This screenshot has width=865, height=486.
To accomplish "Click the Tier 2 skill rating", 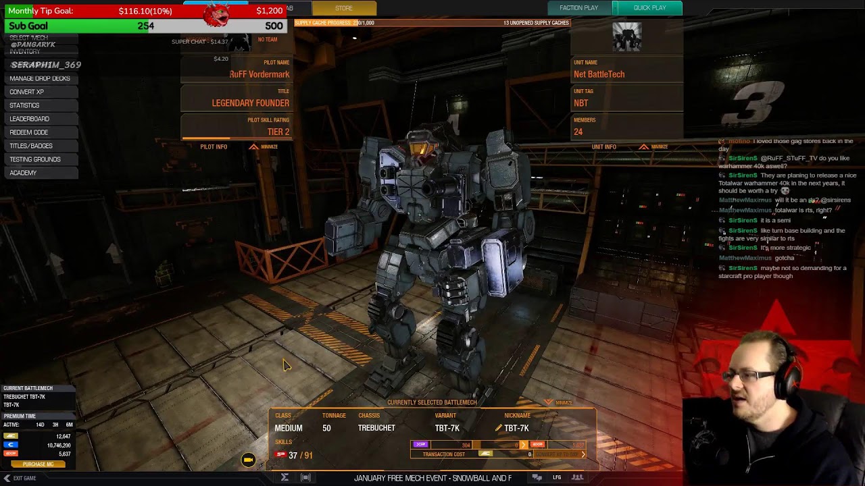I will coord(278,132).
